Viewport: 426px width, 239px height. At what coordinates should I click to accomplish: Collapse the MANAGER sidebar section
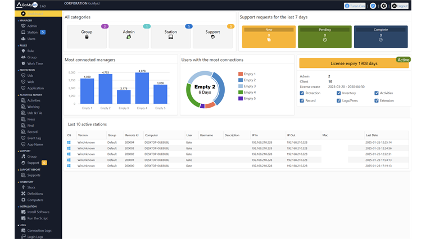click(x=25, y=20)
